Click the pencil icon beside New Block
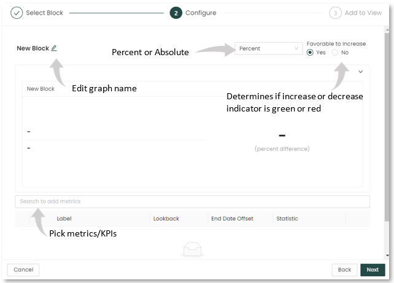The height and width of the screenshot is (283, 394). click(54, 48)
